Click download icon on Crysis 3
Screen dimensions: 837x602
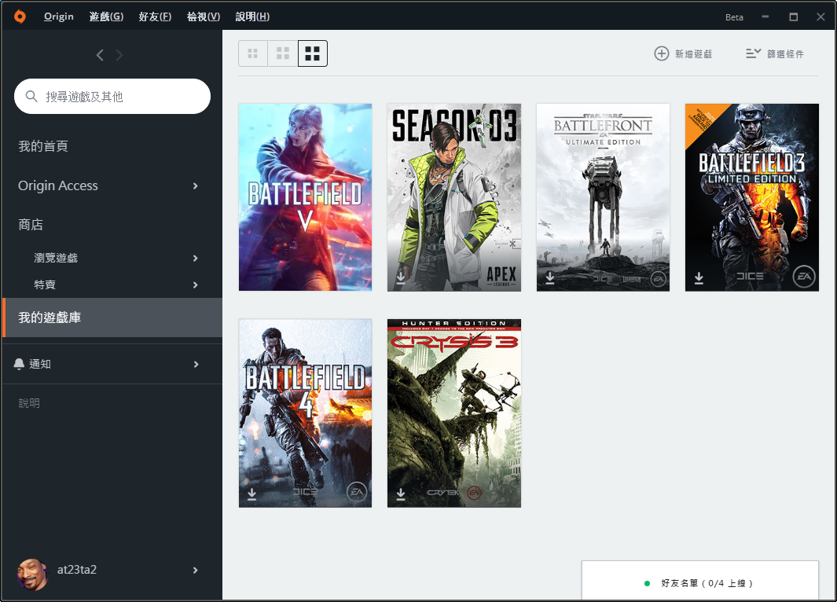pyautogui.click(x=400, y=494)
